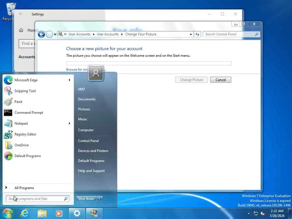Expand Notepad jump list arrow
Screen dimensions: 292x219
pos(70,123)
